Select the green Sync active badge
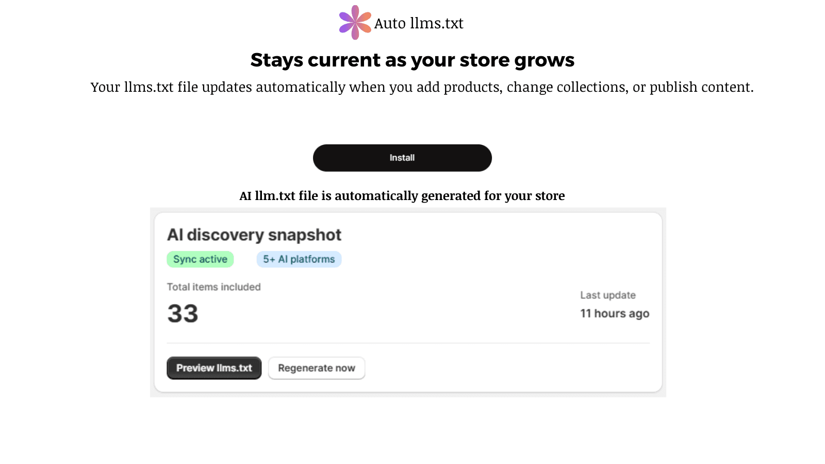 pos(200,259)
